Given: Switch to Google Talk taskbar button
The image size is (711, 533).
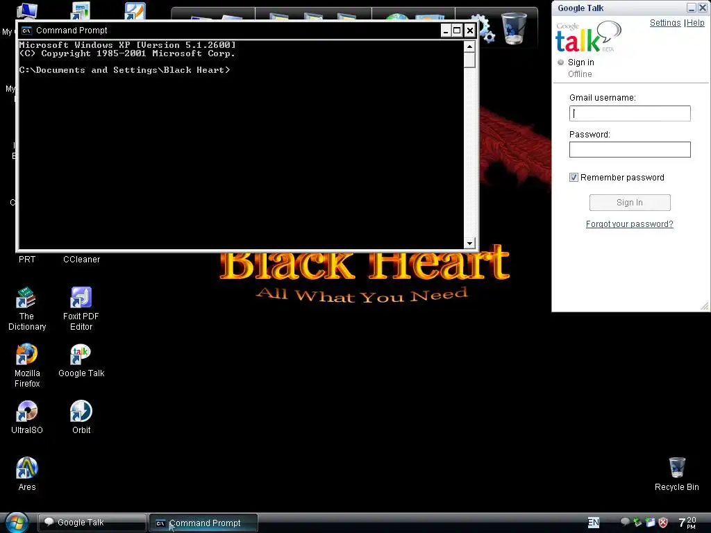Looking at the screenshot, I should pos(92,523).
